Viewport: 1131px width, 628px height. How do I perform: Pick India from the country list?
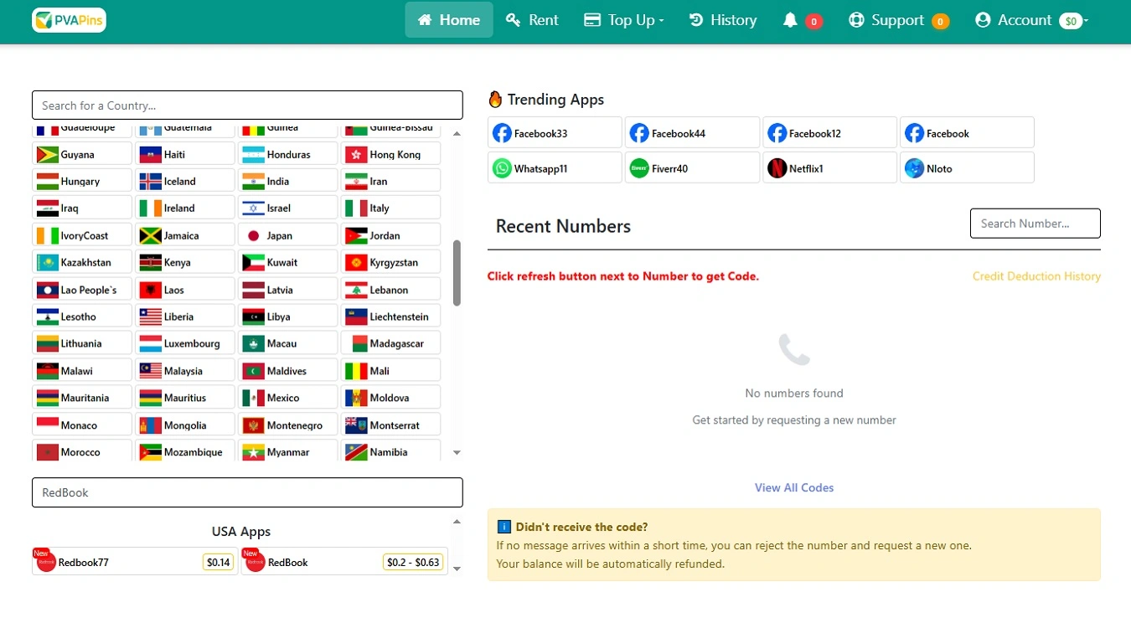288,181
